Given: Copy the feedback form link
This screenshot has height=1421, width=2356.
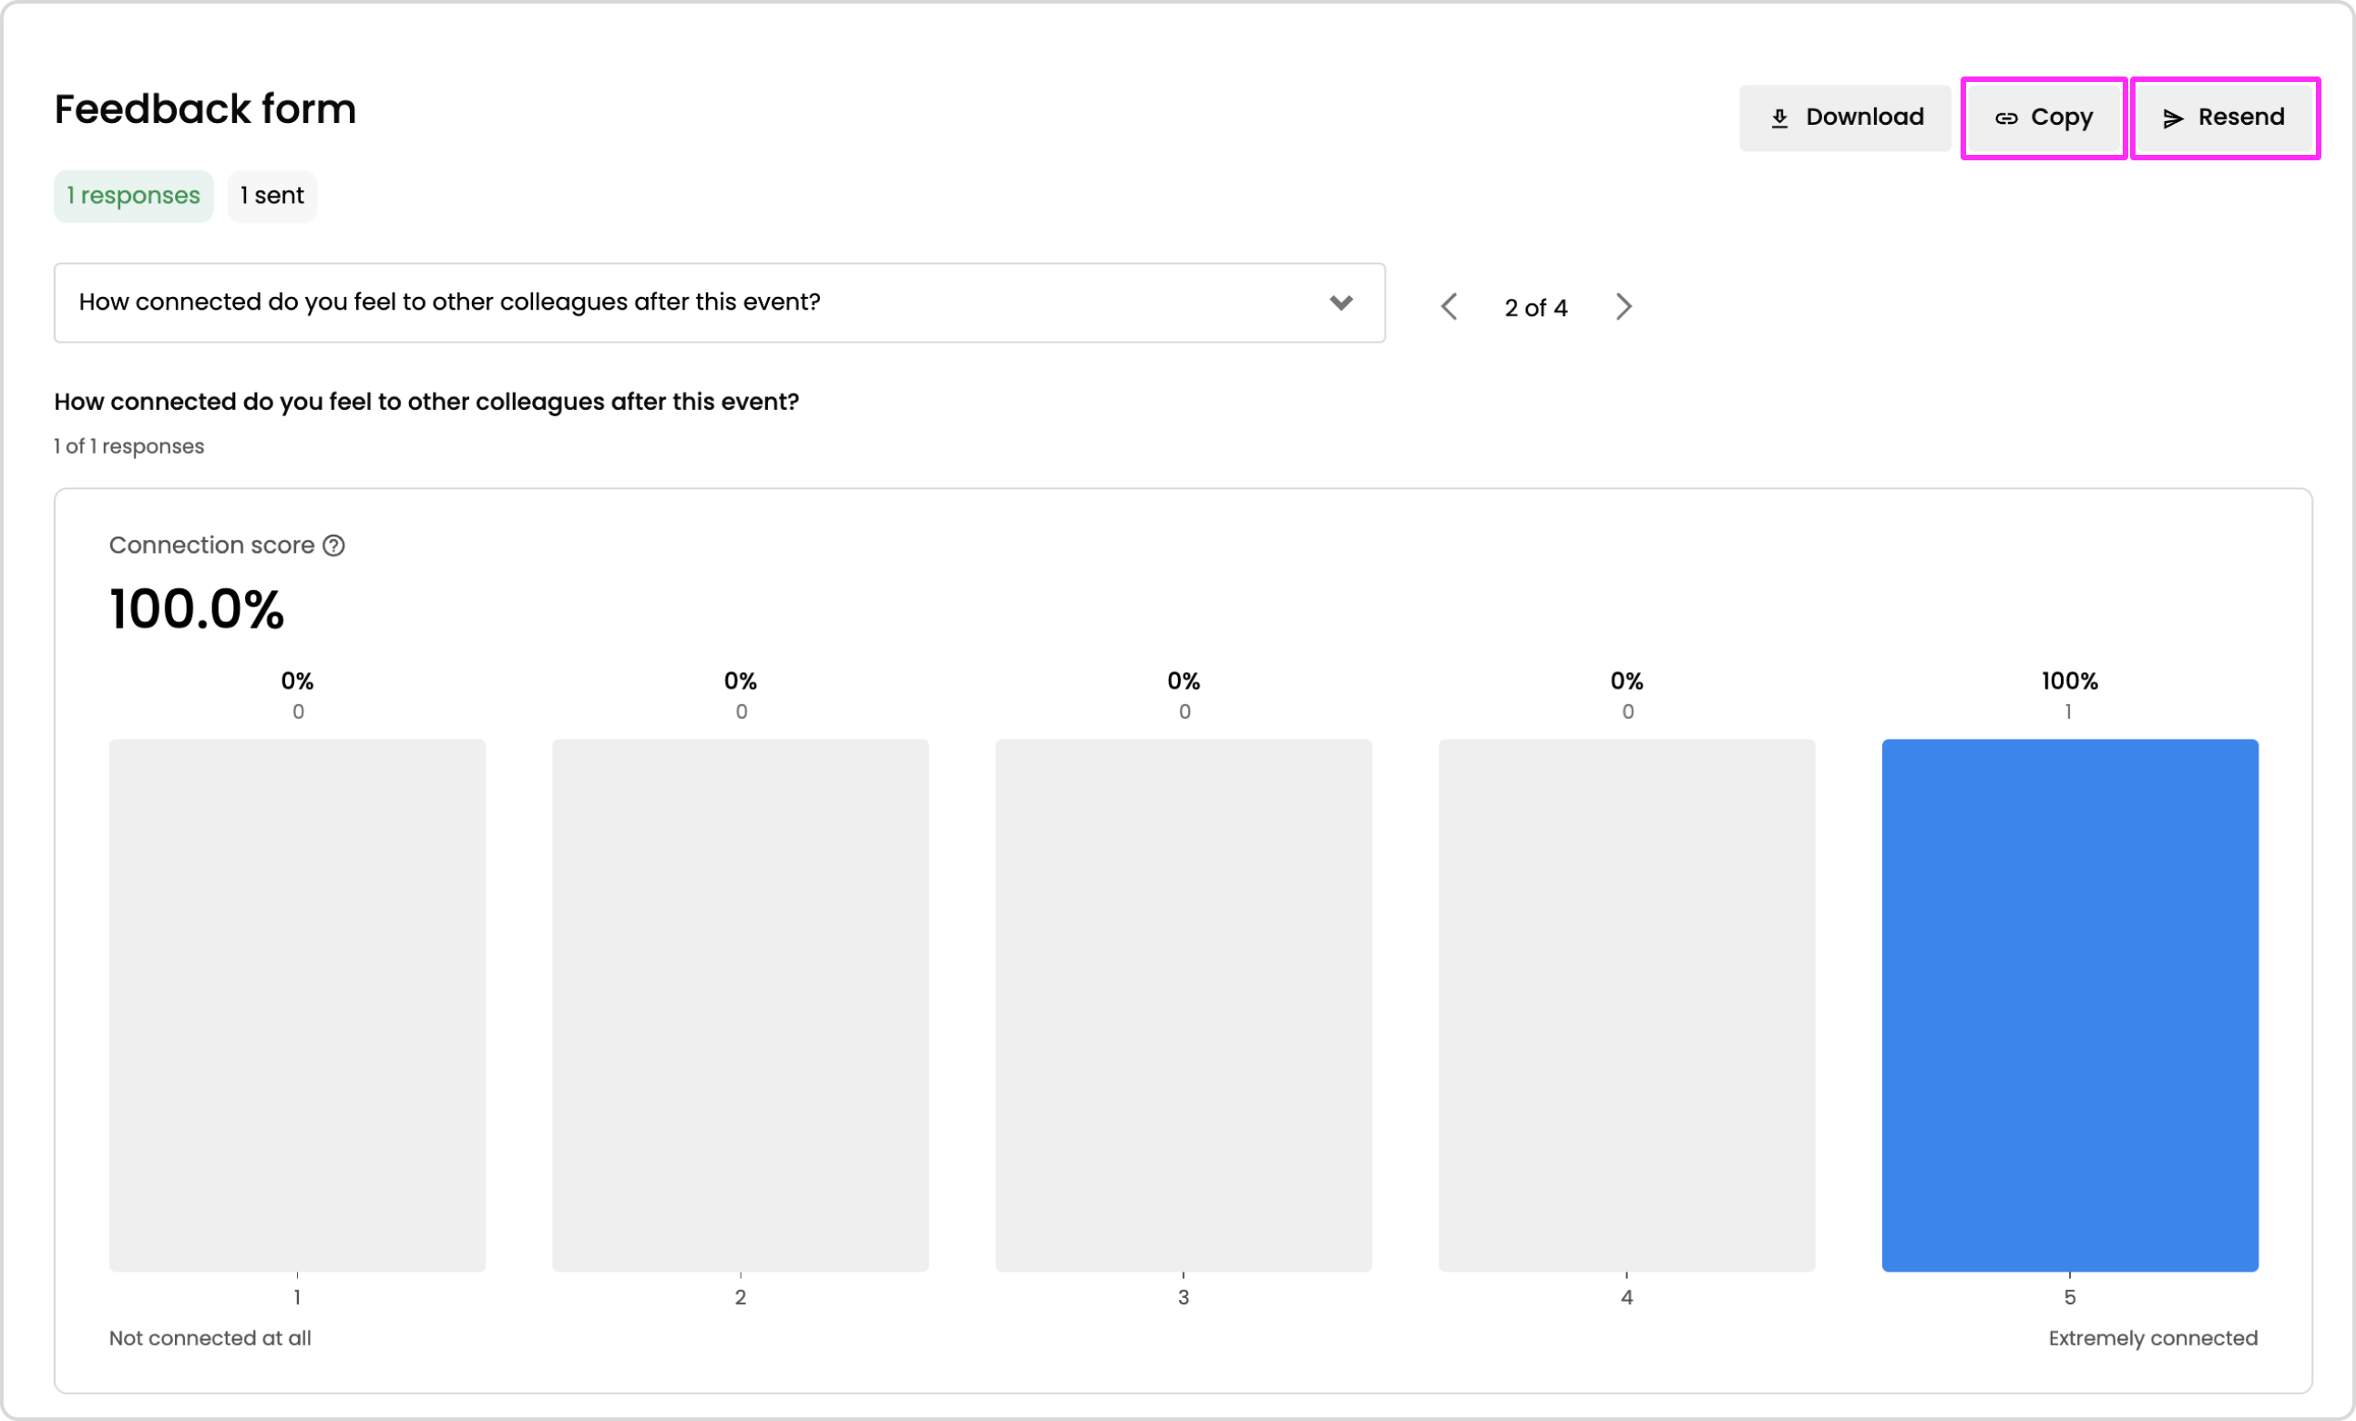Looking at the screenshot, I should pos(2044,118).
